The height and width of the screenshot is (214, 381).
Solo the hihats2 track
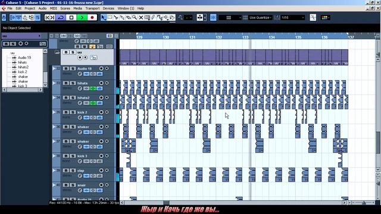pos(73,97)
